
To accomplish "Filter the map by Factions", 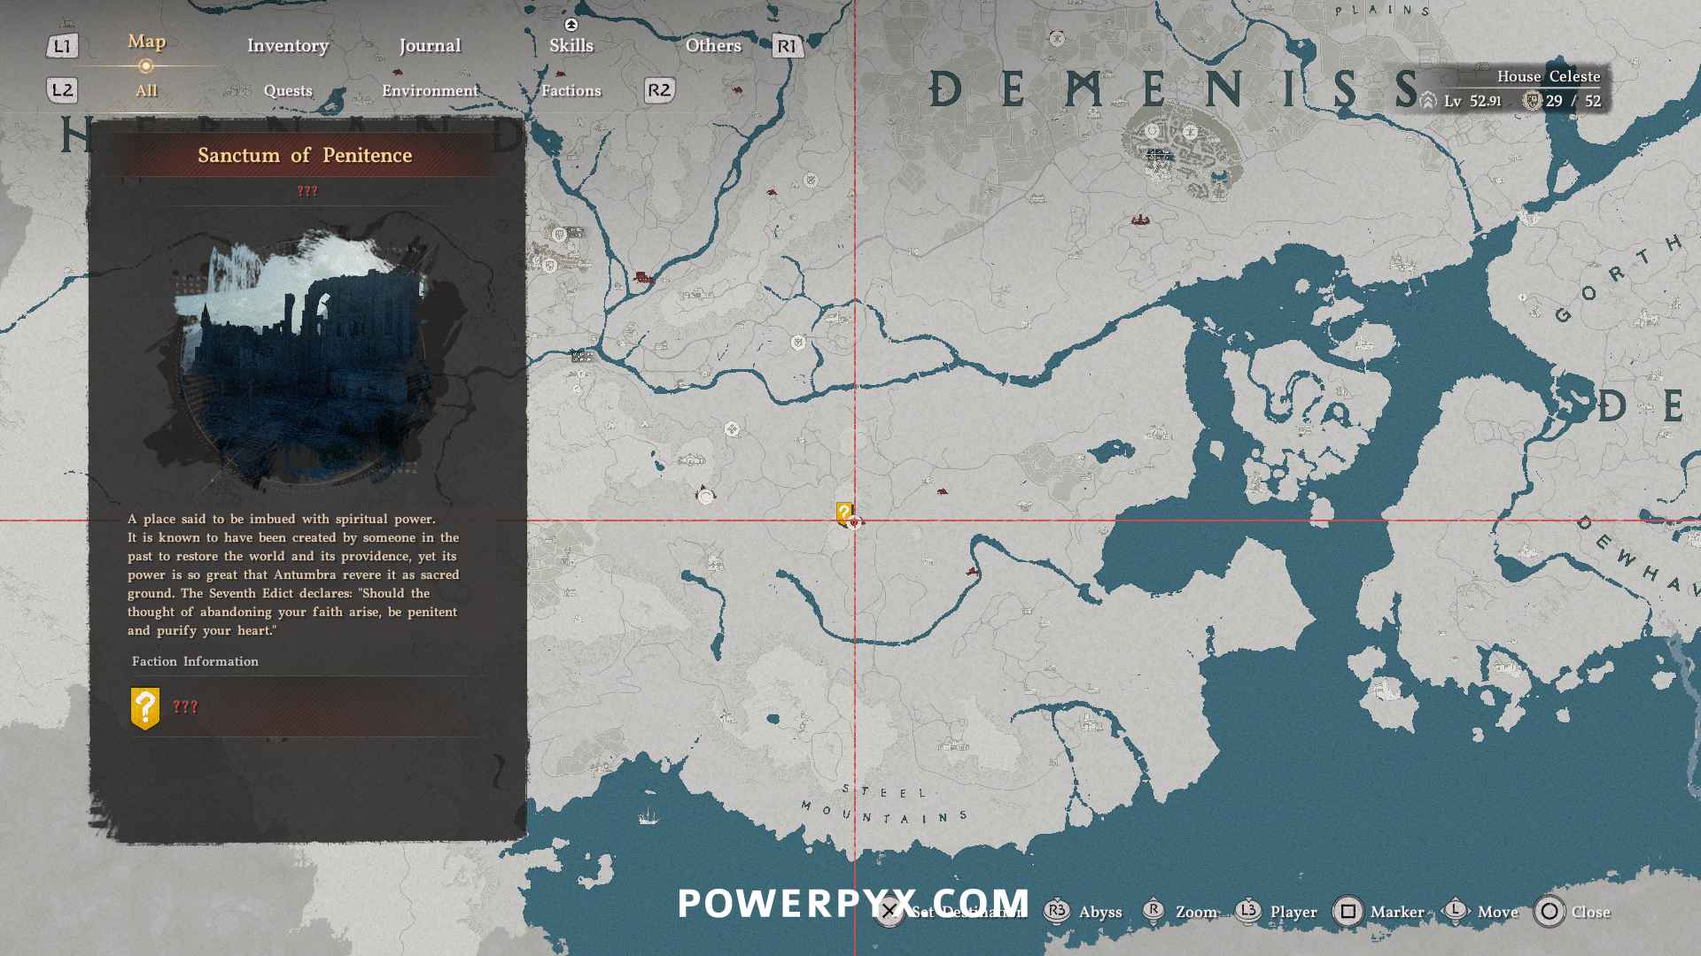I will click(x=571, y=90).
